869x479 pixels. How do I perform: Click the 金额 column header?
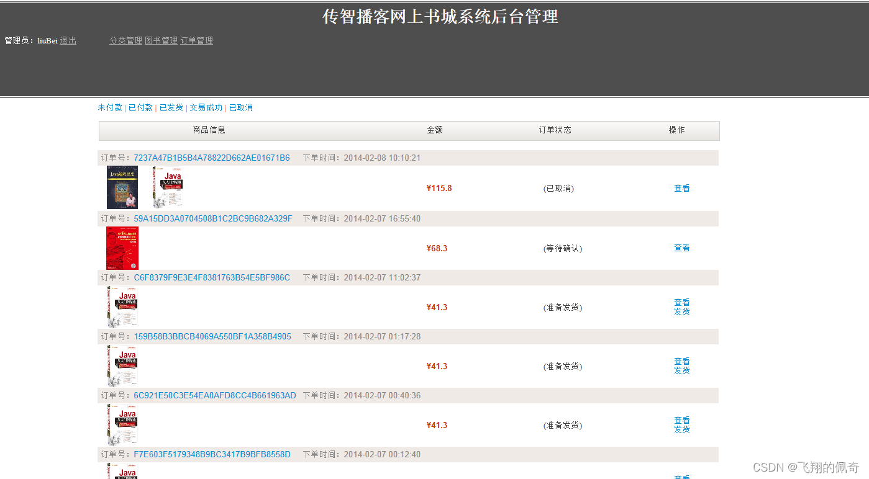click(435, 130)
